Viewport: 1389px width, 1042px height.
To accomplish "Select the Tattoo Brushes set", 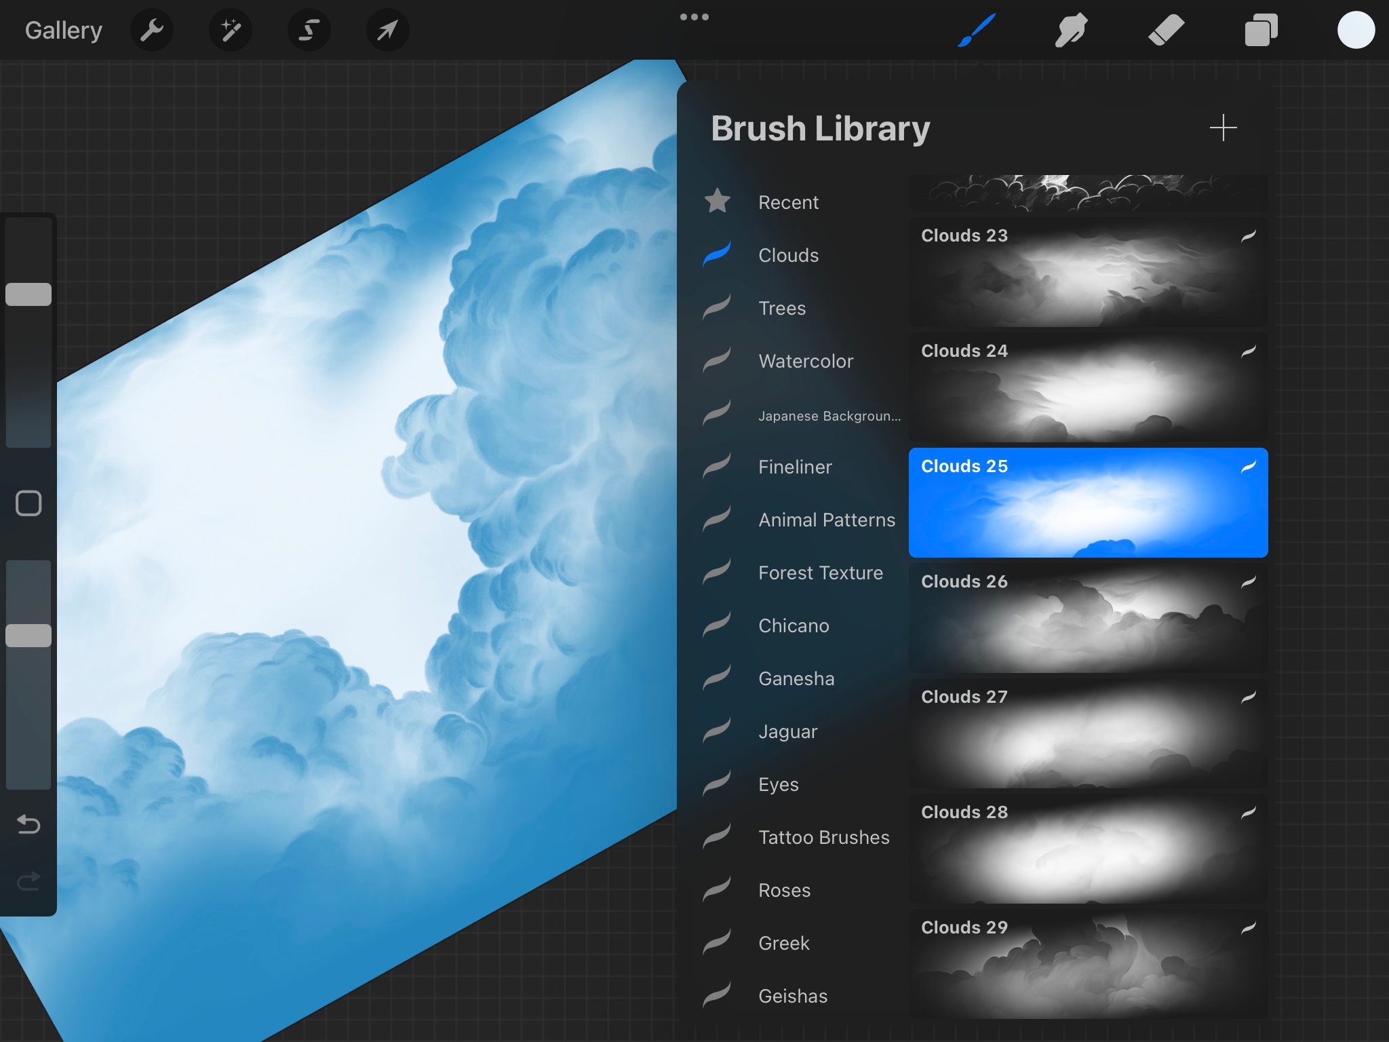I will point(823,837).
